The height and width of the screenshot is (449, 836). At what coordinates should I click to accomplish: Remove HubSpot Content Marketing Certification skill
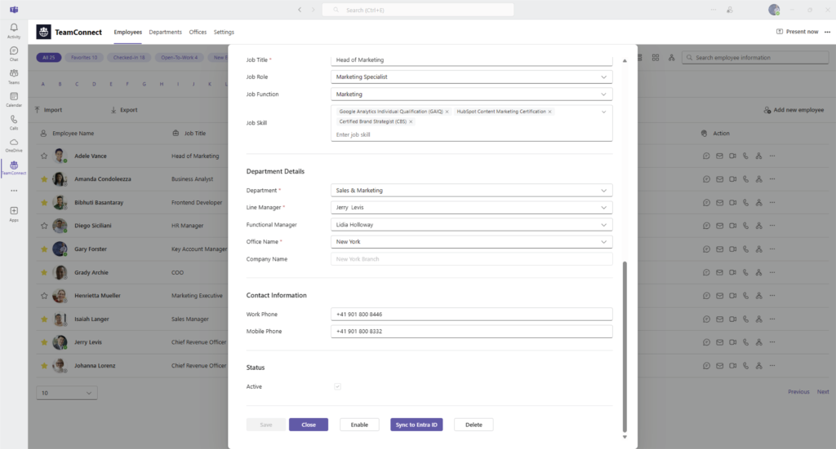tap(549, 112)
